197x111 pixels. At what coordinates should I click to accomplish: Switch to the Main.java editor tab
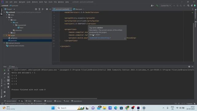tap(78, 9)
